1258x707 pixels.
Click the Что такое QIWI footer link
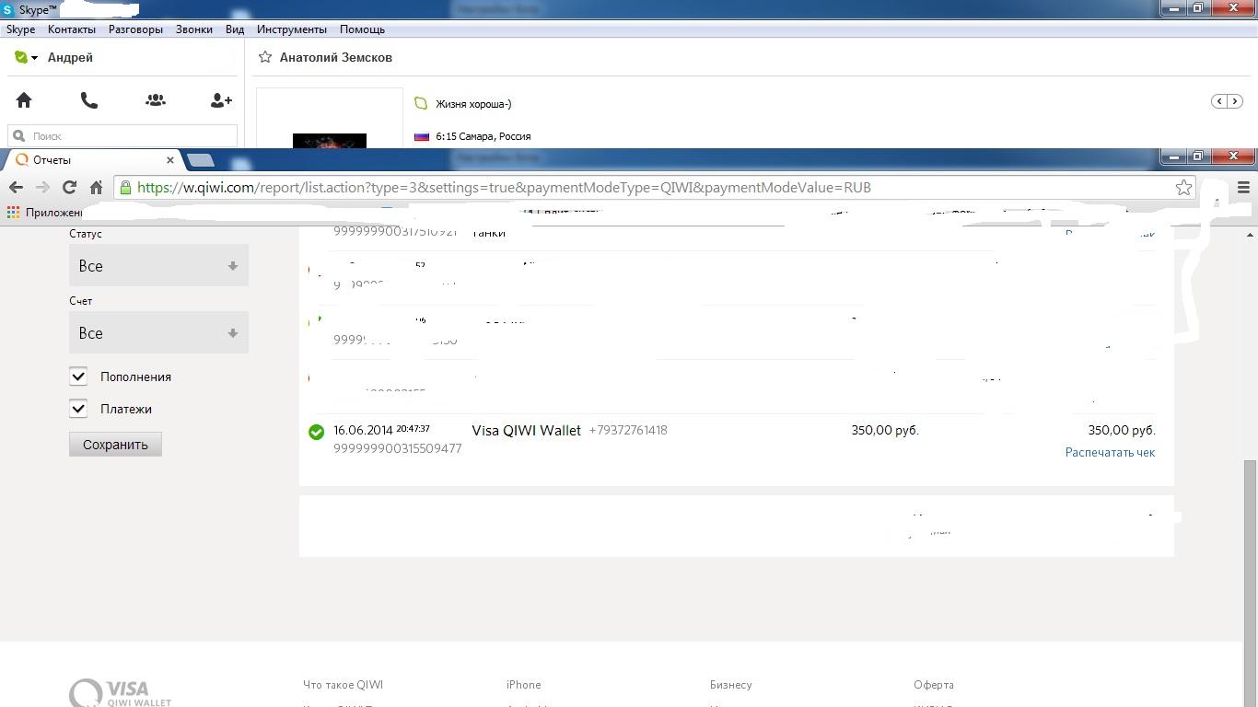pyautogui.click(x=343, y=684)
